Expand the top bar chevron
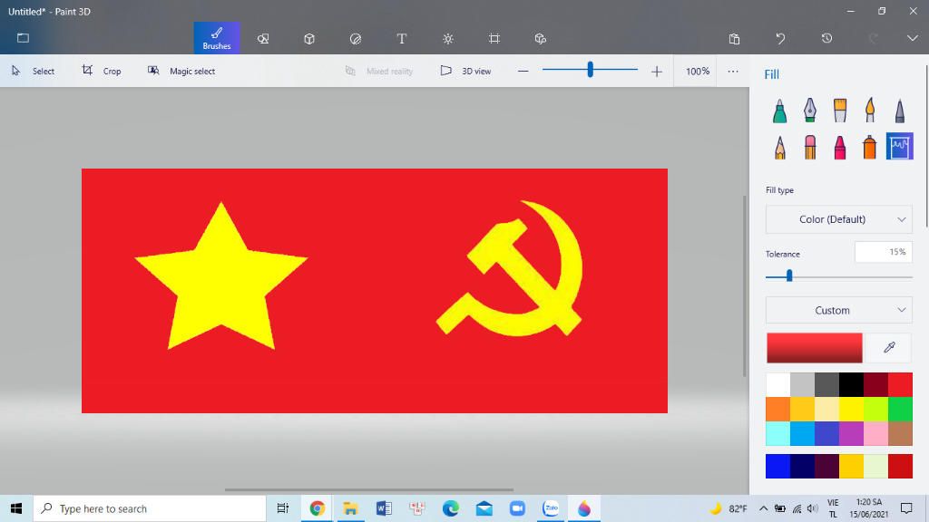Image resolution: width=929 pixels, height=522 pixels. click(912, 38)
